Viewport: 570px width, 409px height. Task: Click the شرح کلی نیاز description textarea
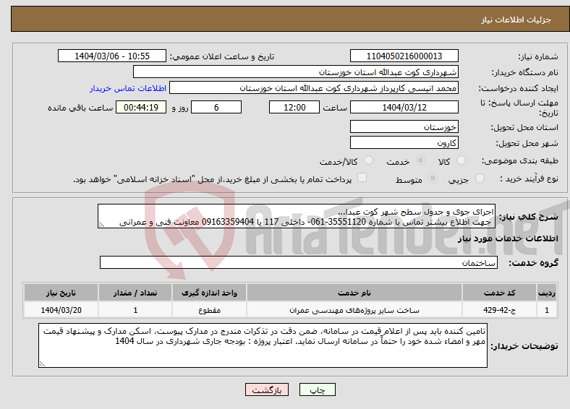tap(297, 216)
